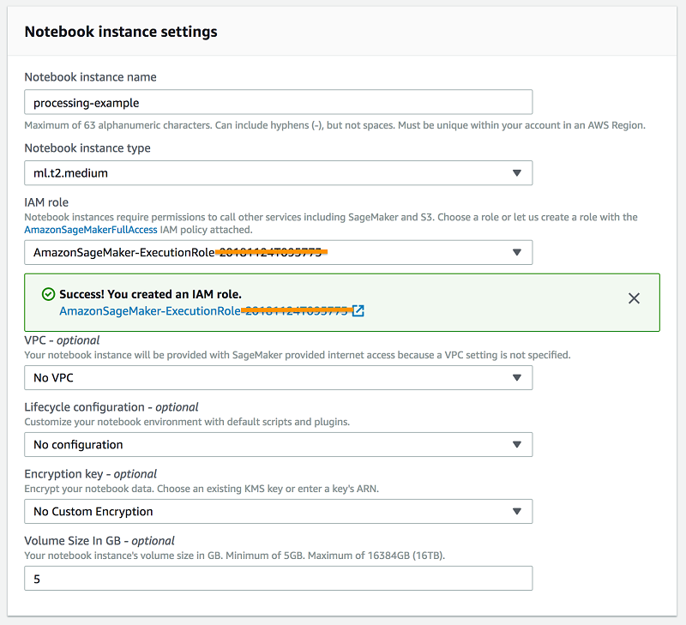Dismiss the IAM role success banner

pyautogui.click(x=634, y=298)
